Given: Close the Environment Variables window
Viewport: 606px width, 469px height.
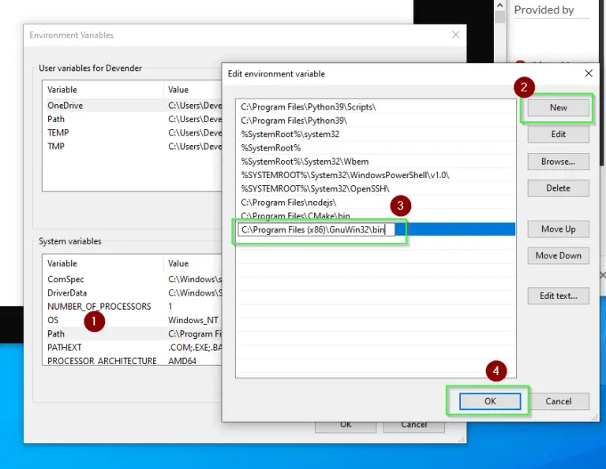Looking at the screenshot, I should pos(455,35).
